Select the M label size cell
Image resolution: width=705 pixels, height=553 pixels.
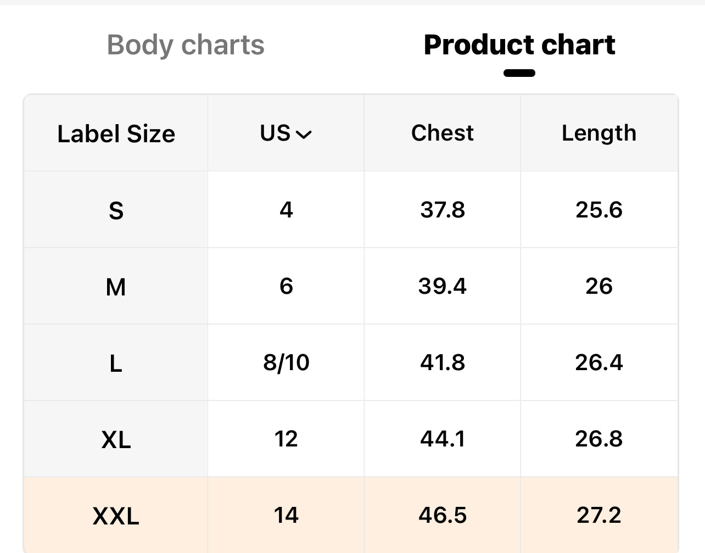pos(116,287)
